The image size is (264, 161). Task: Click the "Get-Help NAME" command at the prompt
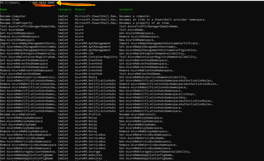coord(43,3)
